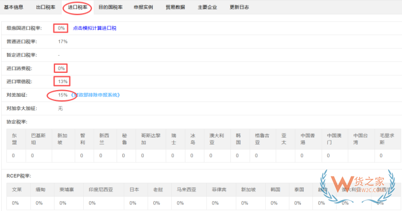Open the 基本信息 tab
Viewport: 402px width, 211px height.
point(14,7)
